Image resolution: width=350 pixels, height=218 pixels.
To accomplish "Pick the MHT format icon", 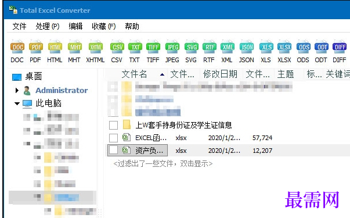I will coord(74,47).
